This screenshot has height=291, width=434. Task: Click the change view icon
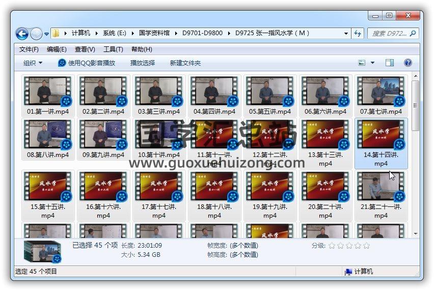click(x=362, y=63)
